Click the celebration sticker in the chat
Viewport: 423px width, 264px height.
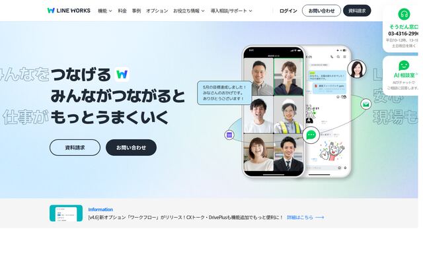332,151
